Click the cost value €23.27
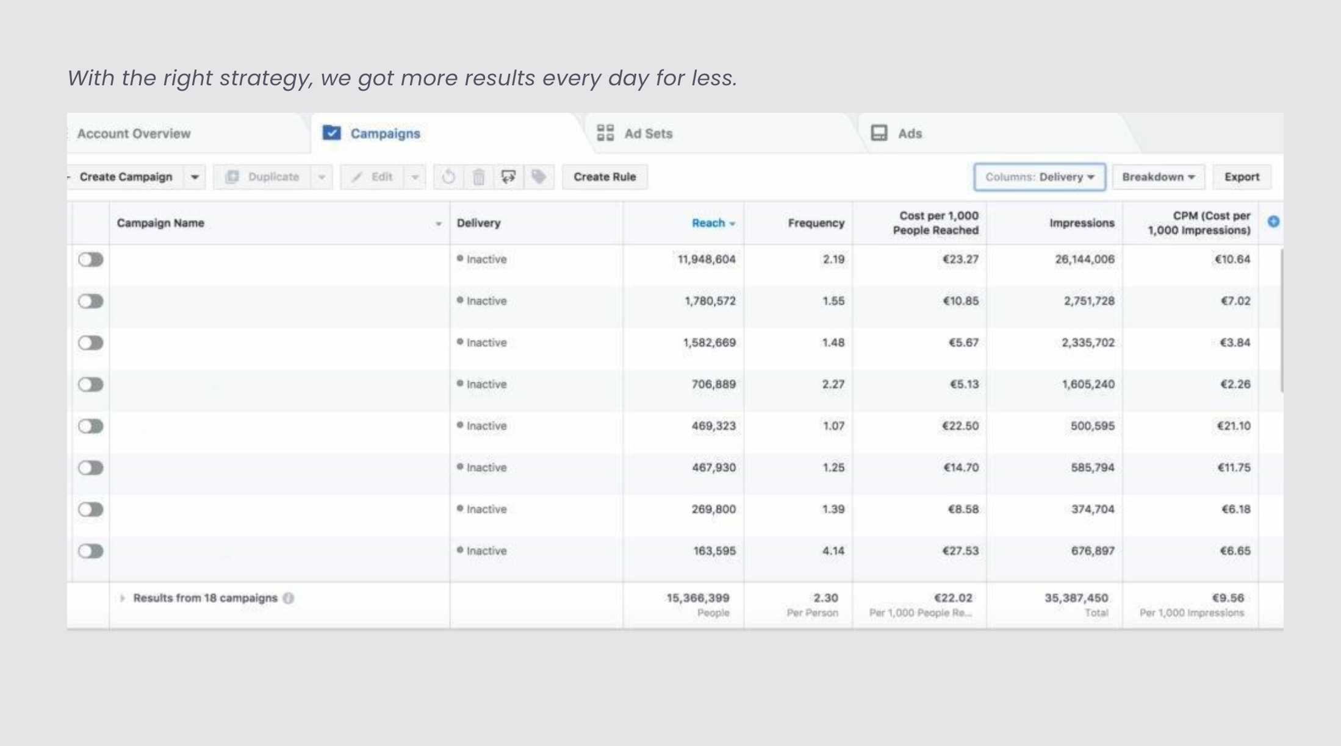Screen dimensions: 1341x746 click(960, 260)
